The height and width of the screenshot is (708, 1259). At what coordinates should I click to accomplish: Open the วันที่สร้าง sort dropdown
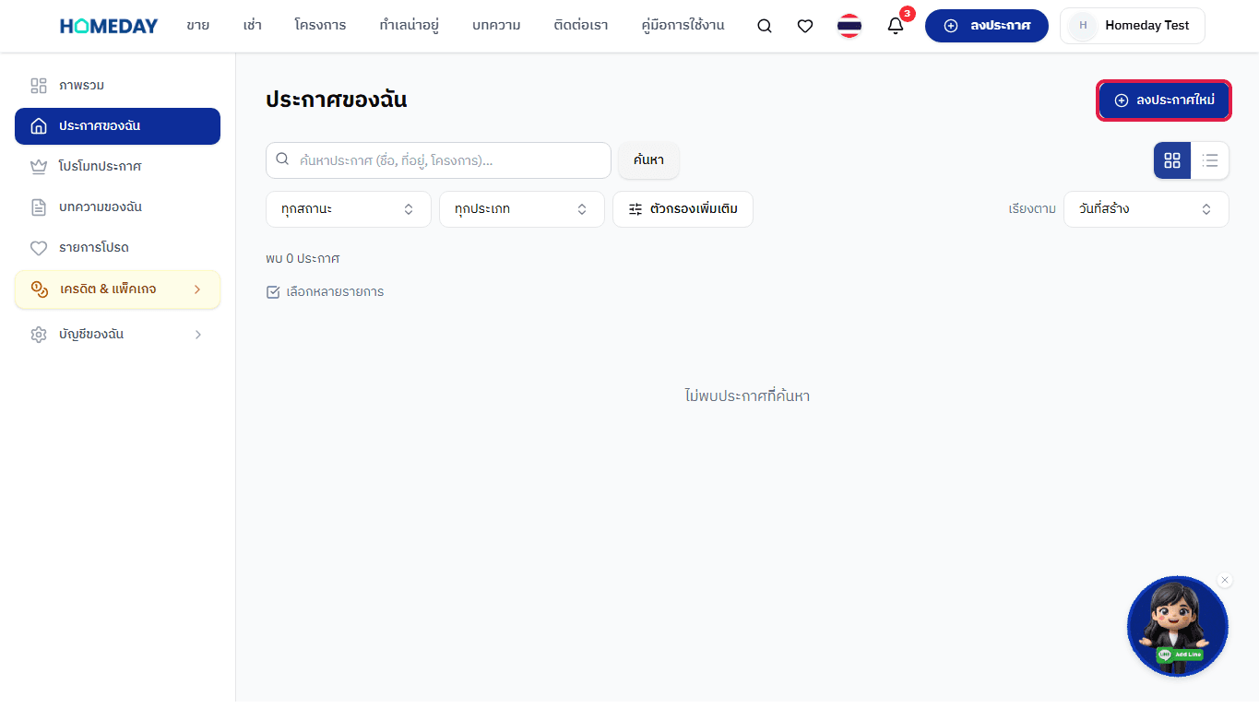coord(1146,209)
